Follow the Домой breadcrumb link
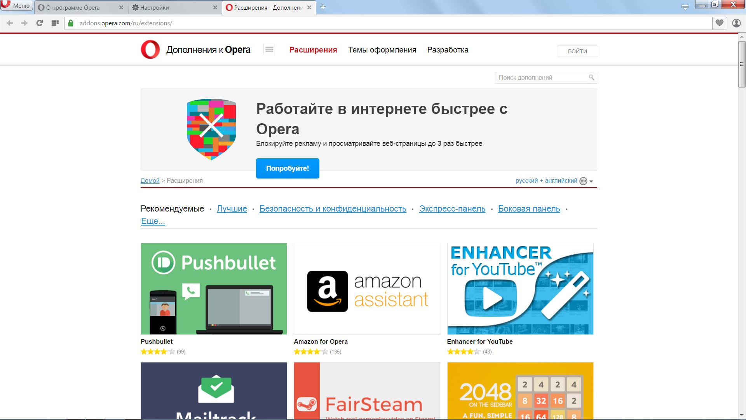Screen dimensions: 746x420 [150, 181]
